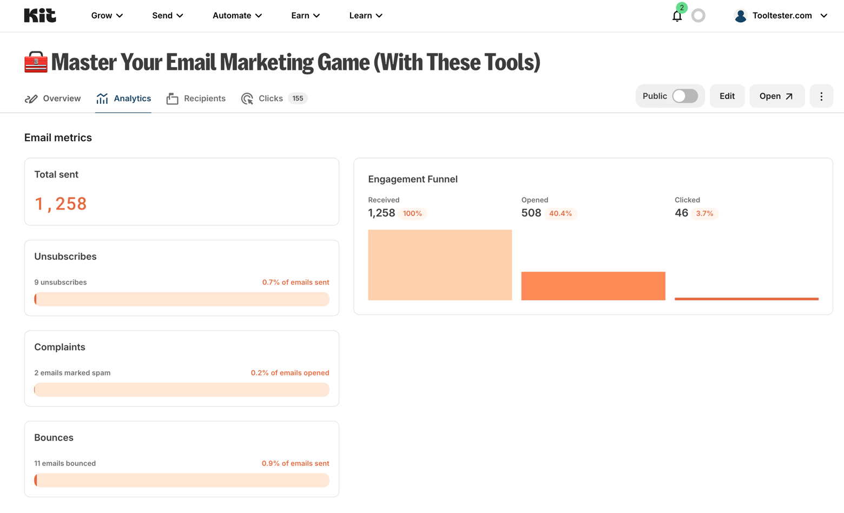Click the red toolbox emoji in title
The height and width of the screenshot is (513, 844).
36,62
